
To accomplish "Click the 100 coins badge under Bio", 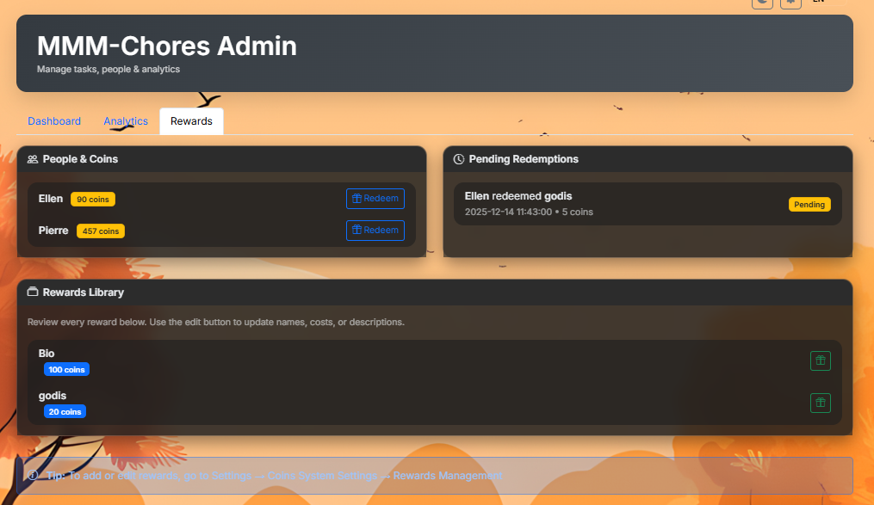I will (x=67, y=370).
